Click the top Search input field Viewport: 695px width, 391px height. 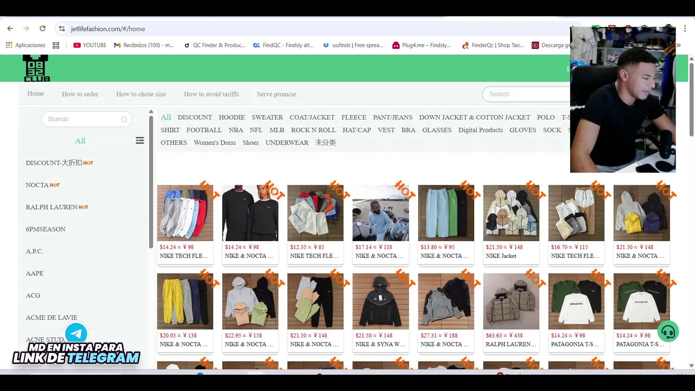coord(526,94)
